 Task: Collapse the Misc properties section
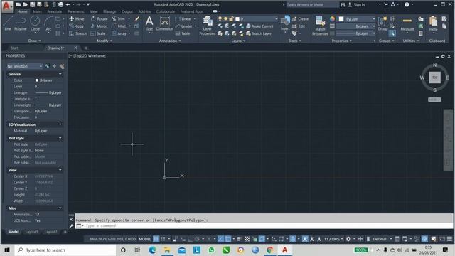tap(60, 208)
